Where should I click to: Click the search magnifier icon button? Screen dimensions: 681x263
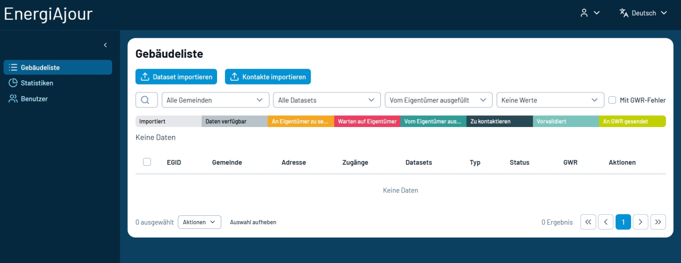146,100
